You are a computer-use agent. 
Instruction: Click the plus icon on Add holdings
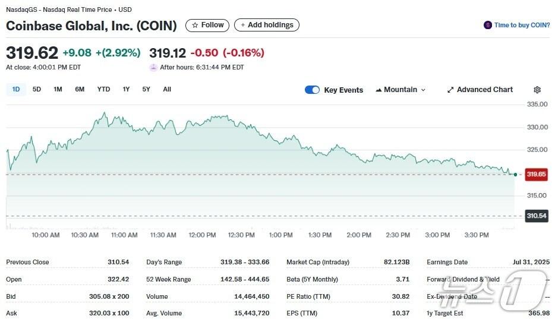(243, 25)
